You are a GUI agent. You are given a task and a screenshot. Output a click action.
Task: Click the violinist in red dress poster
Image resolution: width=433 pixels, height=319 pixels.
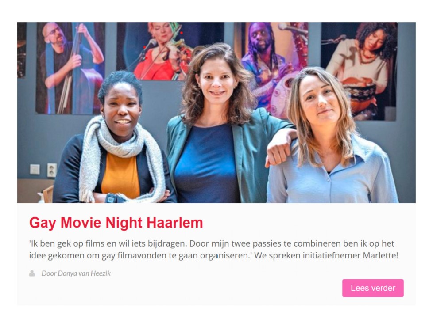pyautogui.click(x=163, y=49)
